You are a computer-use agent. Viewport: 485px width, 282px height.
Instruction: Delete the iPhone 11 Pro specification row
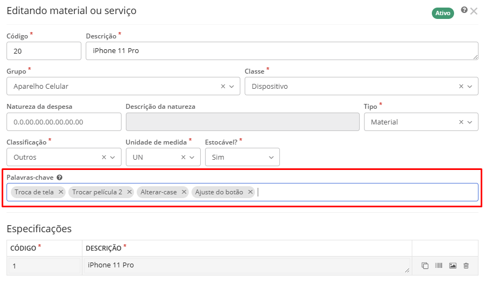466,266
